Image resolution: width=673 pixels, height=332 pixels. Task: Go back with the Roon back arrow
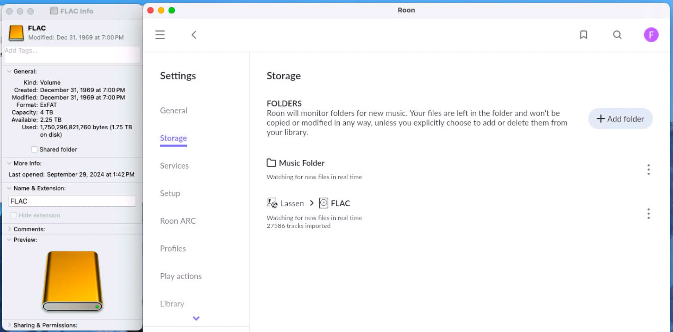point(194,35)
